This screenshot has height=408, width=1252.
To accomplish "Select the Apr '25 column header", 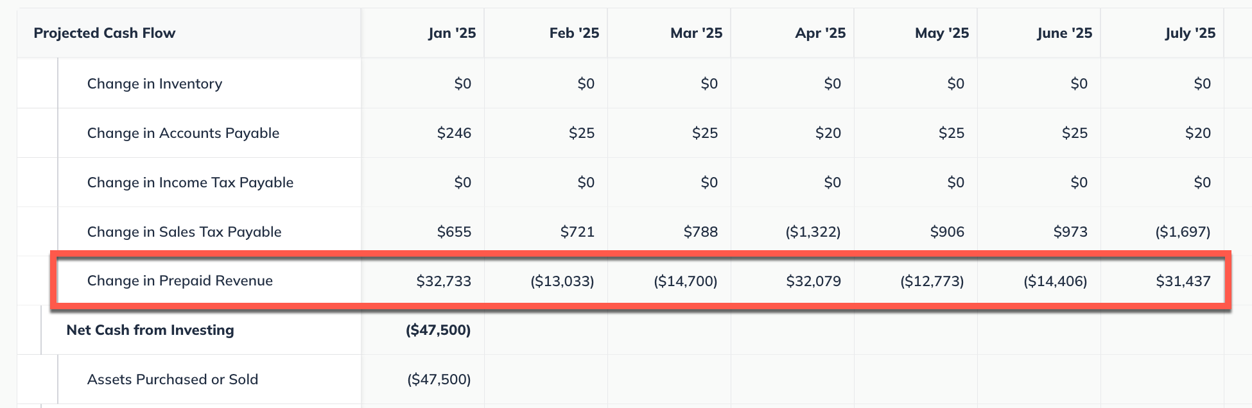I will [820, 33].
